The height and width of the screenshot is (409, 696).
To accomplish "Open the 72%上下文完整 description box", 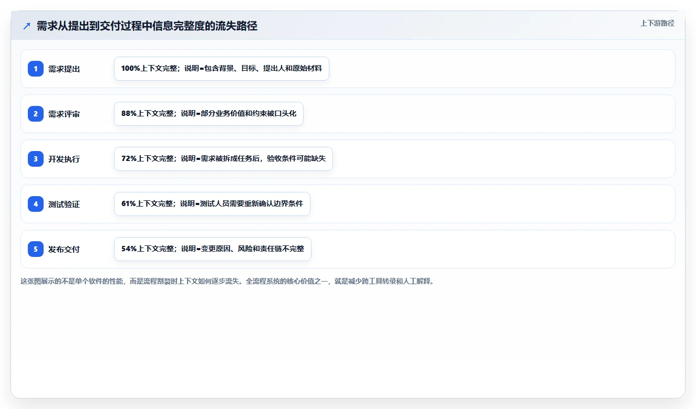I will [x=223, y=159].
